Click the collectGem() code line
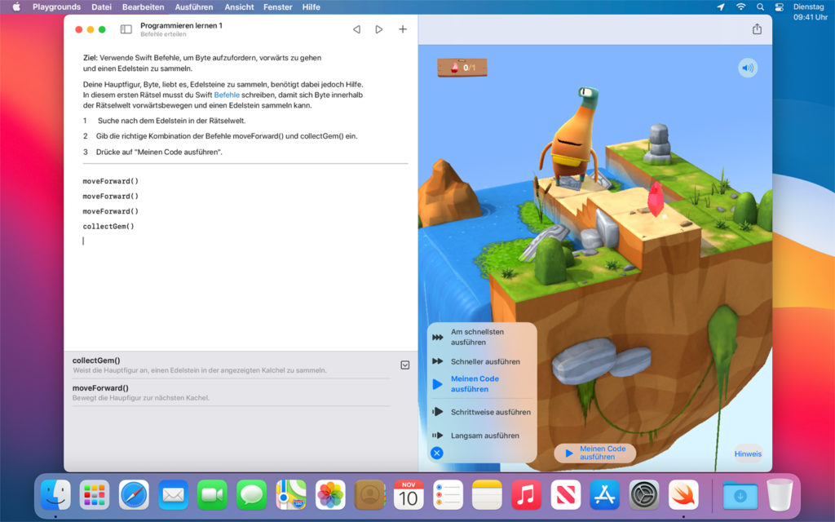 108,227
